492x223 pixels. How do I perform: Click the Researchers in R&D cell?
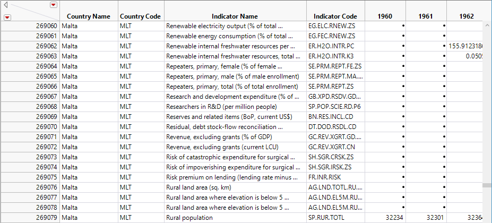[x=235, y=107]
